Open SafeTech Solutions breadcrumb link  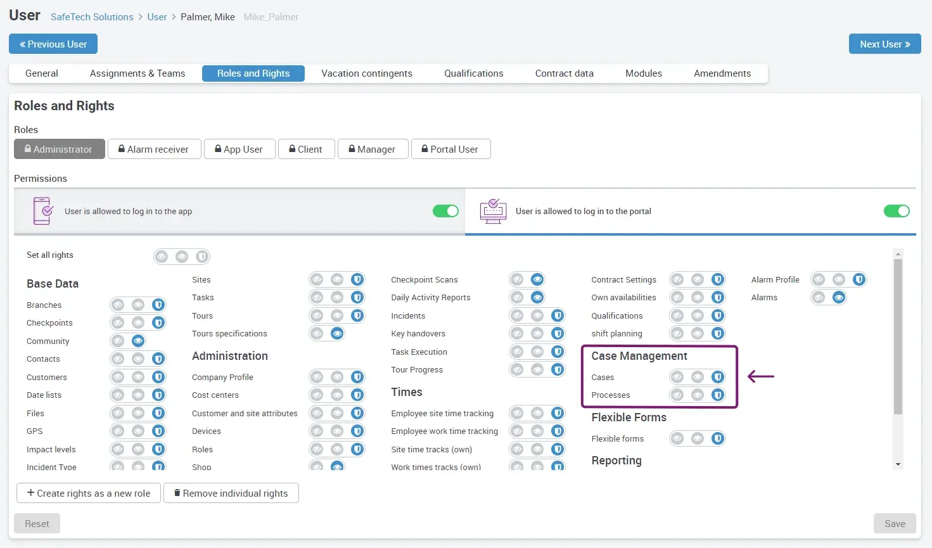(92, 17)
